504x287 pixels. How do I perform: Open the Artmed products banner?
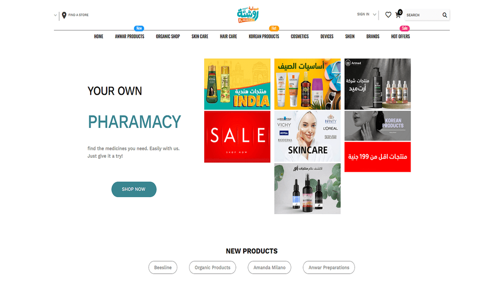pos(378,84)
